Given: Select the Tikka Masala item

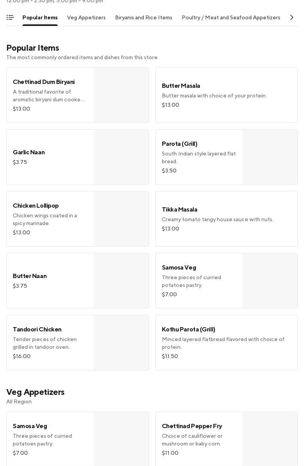Looking at the screenshot, I should 226,219.
